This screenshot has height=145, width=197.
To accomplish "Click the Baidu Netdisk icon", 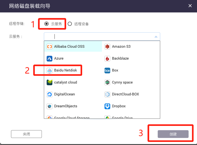I will click(x=49, y=70).
